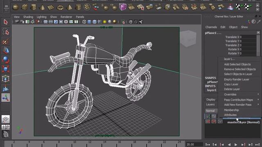
Task: Enable smooth shade all blue cube
Action: tap(89, 22)
